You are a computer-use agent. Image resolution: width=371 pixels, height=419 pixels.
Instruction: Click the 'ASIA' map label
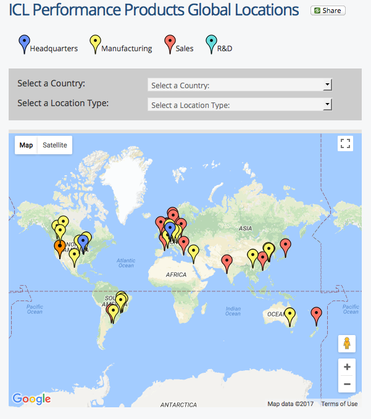click(x=245, y=228)
